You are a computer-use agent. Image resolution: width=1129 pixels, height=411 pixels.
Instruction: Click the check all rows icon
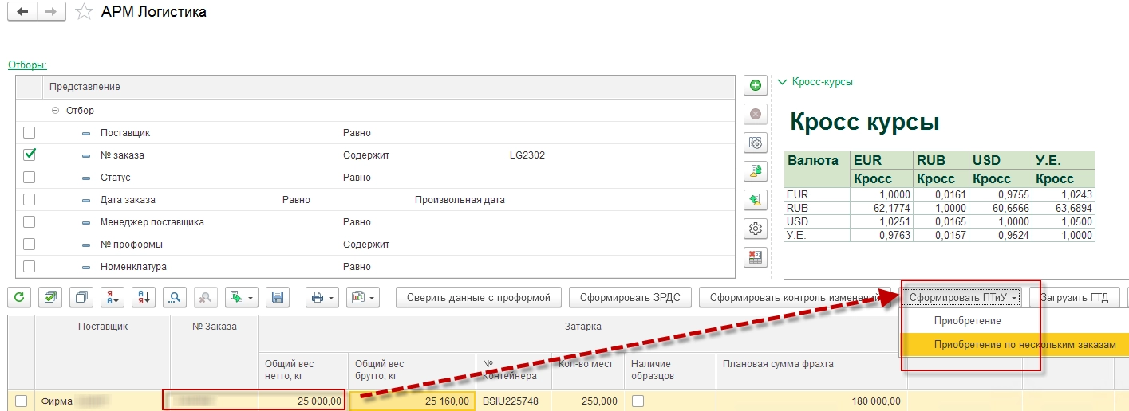pos(50,297)
